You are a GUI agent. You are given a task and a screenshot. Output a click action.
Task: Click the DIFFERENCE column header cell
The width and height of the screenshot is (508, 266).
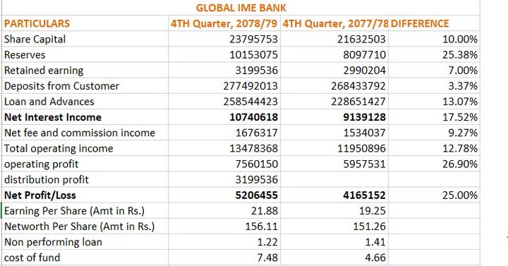pyautogui.click(x=434, y=23)
